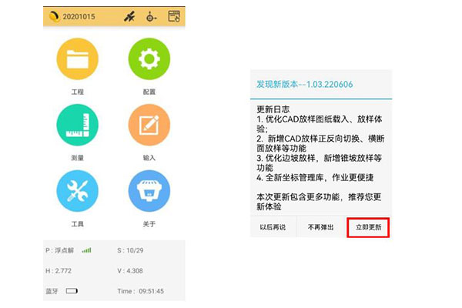Click the window pointer icon in top bar
The image size is (462, 308).
coord(174,15)
